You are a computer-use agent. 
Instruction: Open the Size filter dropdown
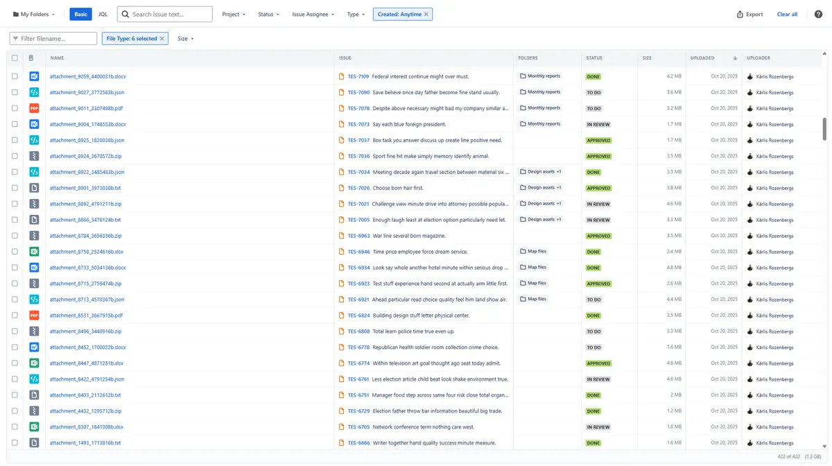pos(185,39)
